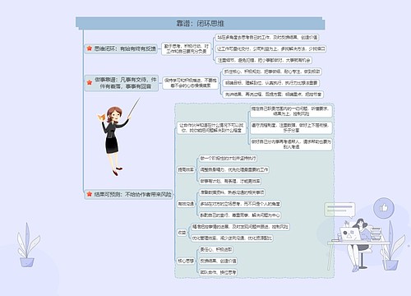
Task: Select the node 责任心、积极进取
Action: (x=216, y=250)
